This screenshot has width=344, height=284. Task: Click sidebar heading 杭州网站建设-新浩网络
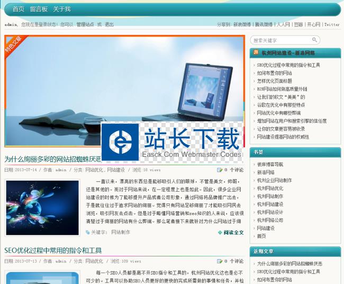[288, 53]
